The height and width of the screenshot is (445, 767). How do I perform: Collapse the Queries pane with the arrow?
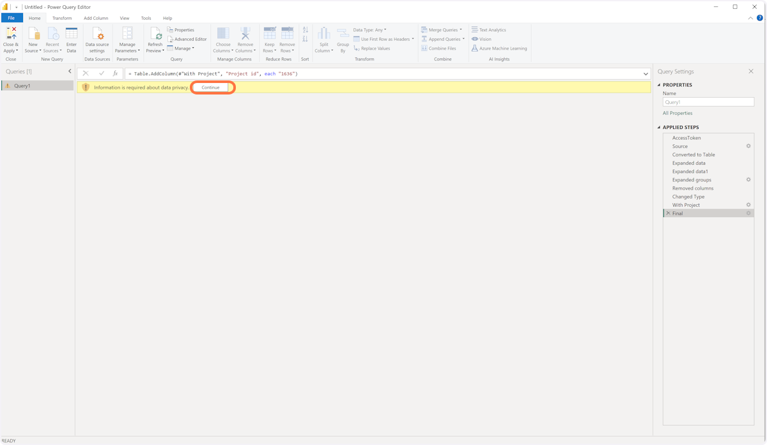pyautogui.click(x=70, y=72)
